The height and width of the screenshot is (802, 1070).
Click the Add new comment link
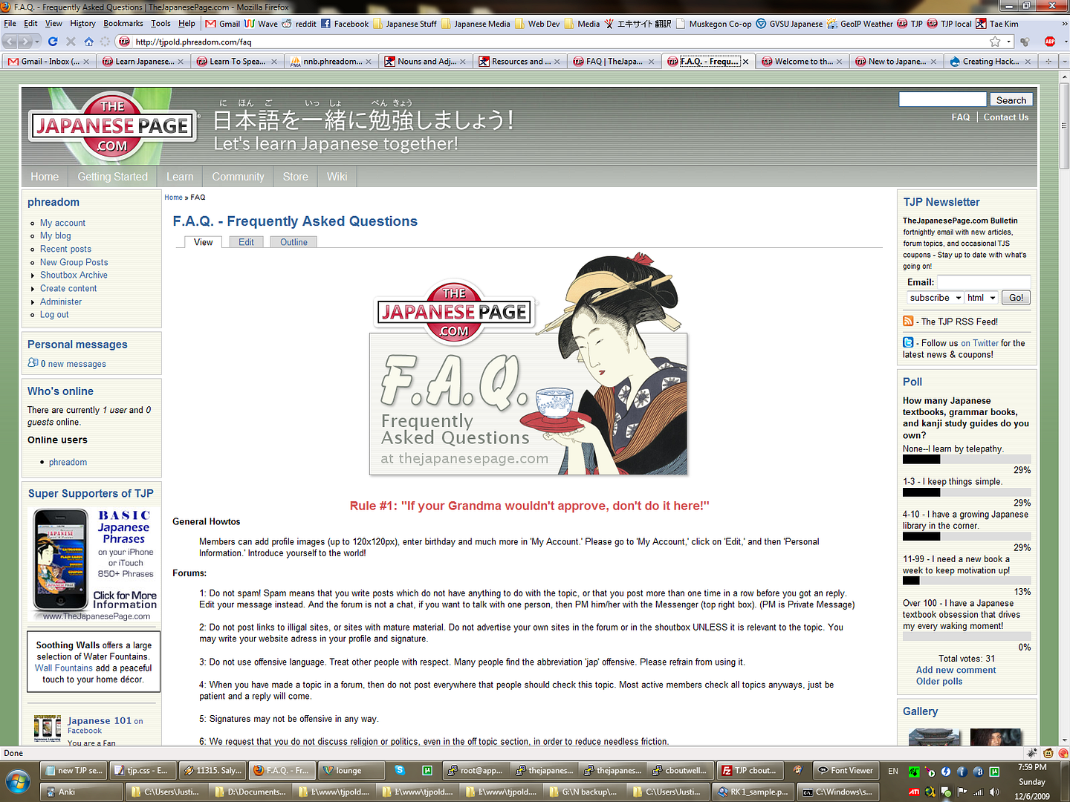(x=956, y=670)
